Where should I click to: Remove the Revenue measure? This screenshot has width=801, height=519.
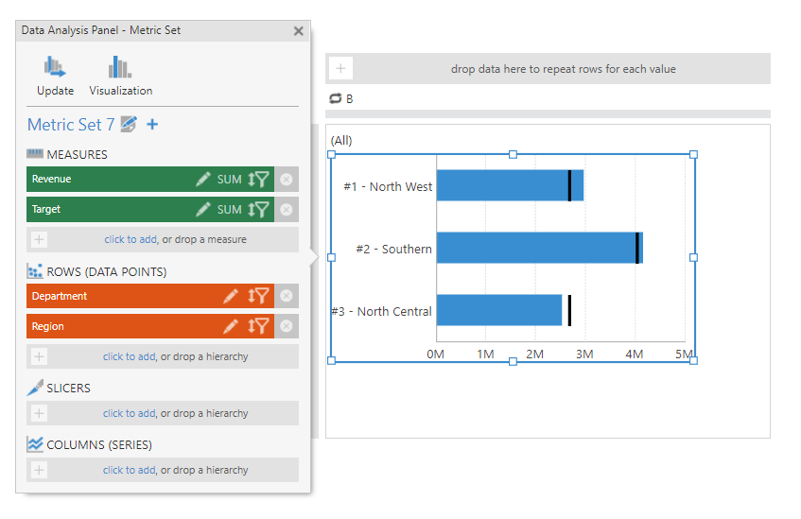(x=286, y=180)
